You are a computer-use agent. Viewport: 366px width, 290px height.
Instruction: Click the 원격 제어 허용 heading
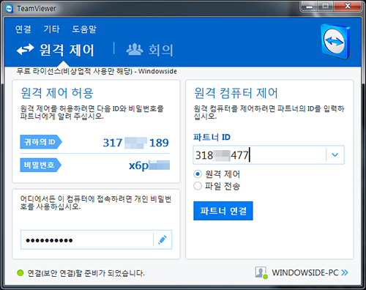tap(57, 93)
